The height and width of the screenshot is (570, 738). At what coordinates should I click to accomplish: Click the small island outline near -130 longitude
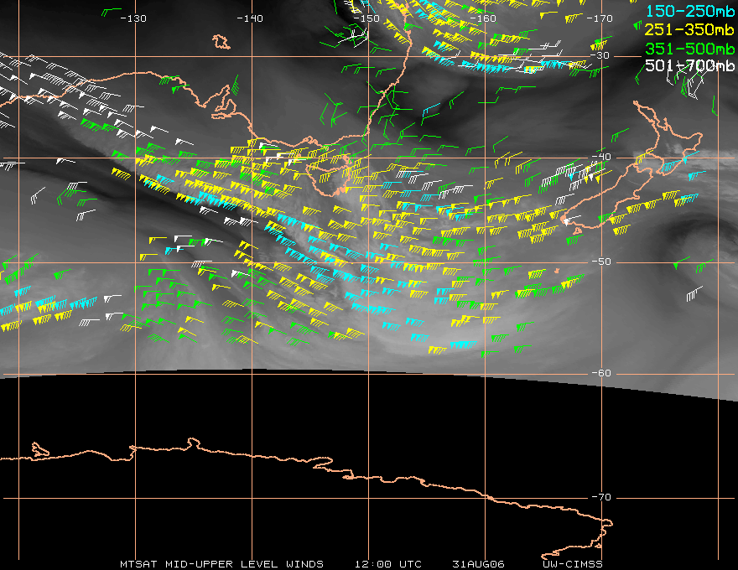[x=221, y=42]
